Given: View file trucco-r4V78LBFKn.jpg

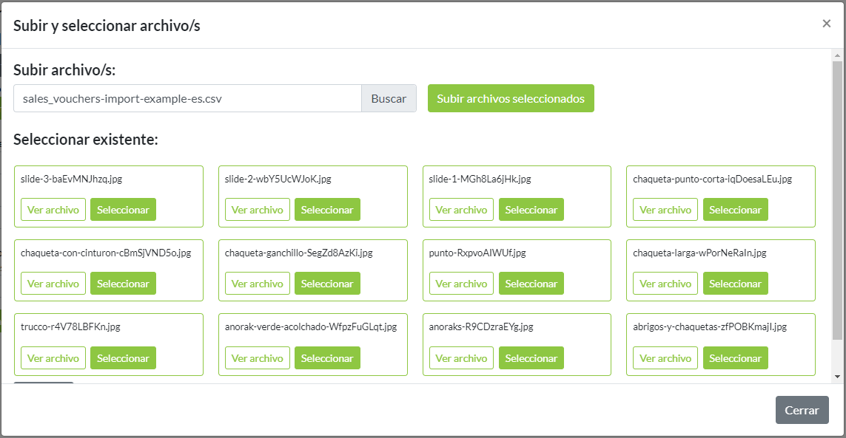Looking at the screenshot, I should [x=53, y=358].
